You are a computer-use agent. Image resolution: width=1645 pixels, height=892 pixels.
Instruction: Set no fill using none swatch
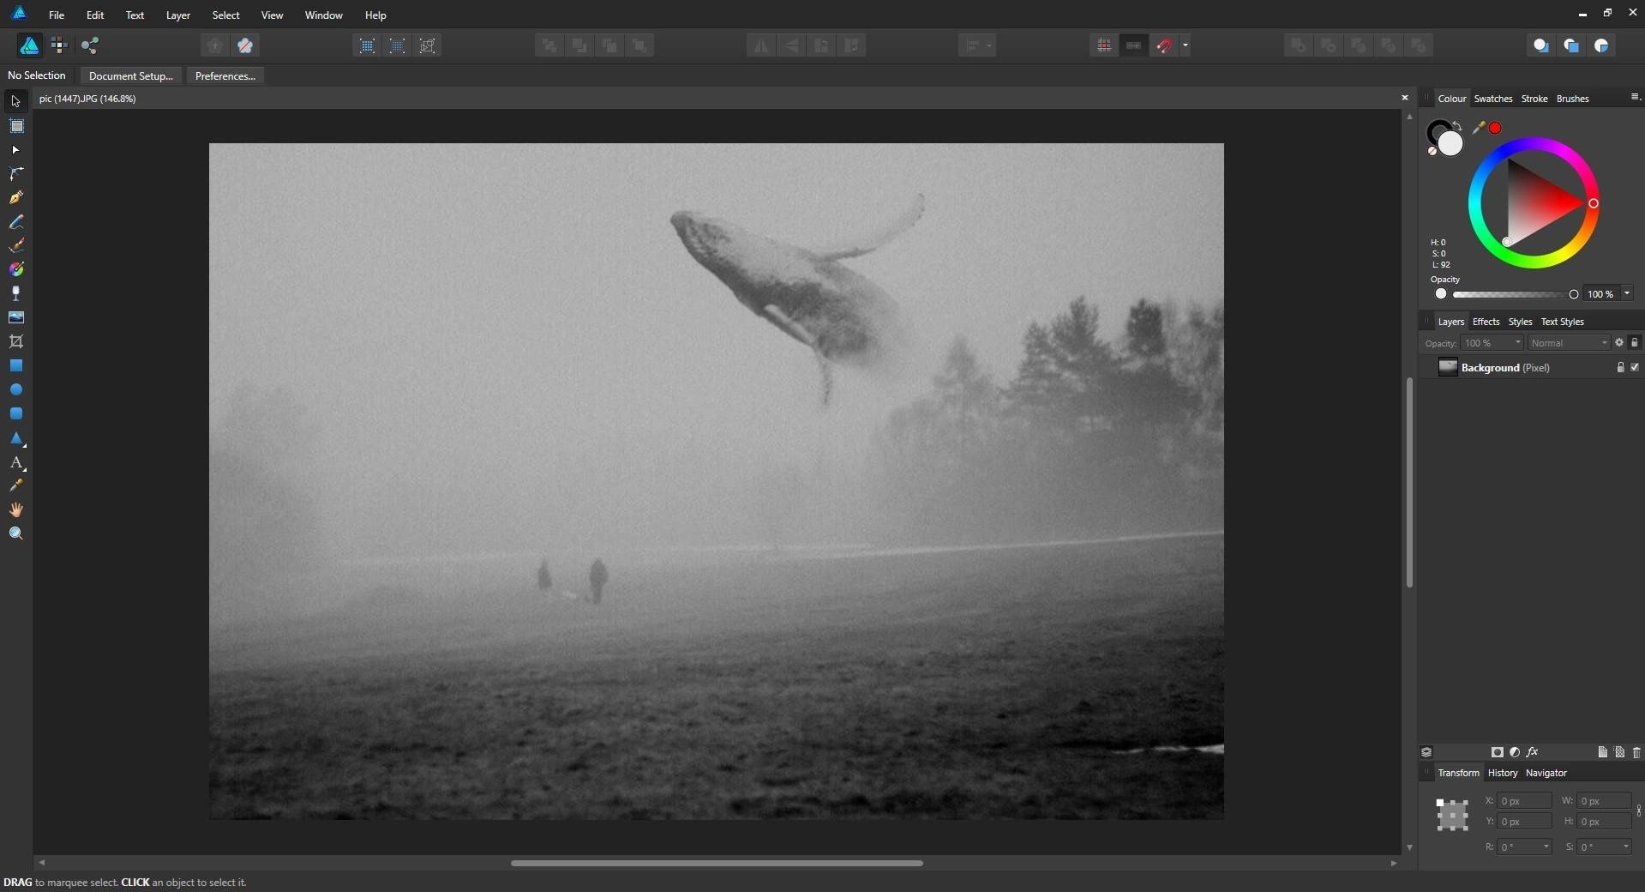tap(1432, 152)
